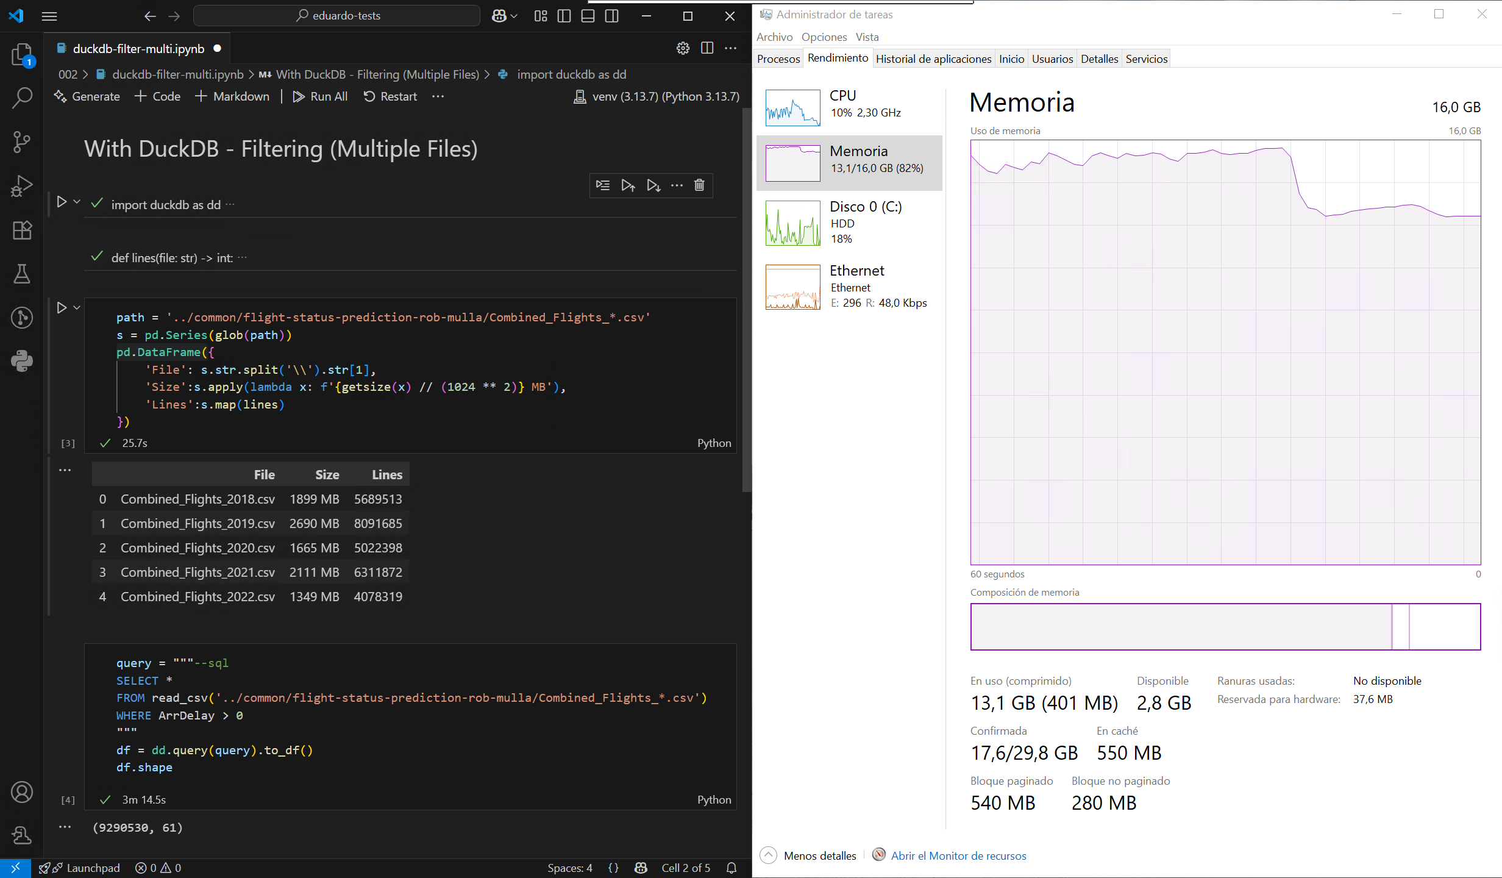The image size is (1502, 878).
Task: Open the Testing (flask) view
Action: point(22,274)
